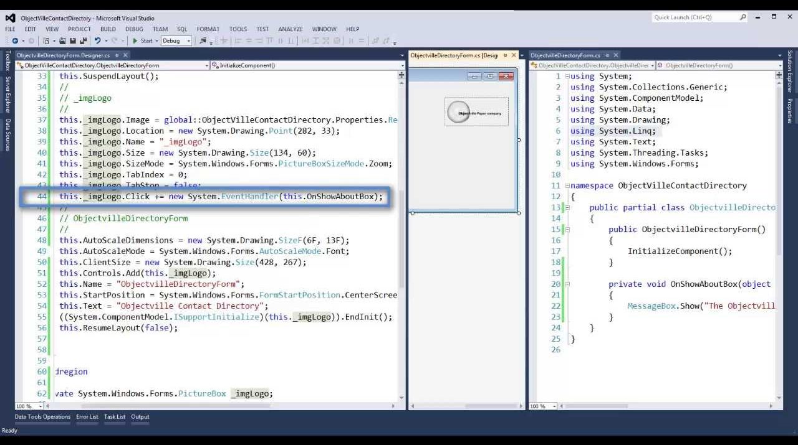798x445 pixels.
Task: Click the Save All toolbar icon
Action: pos(82,41)
